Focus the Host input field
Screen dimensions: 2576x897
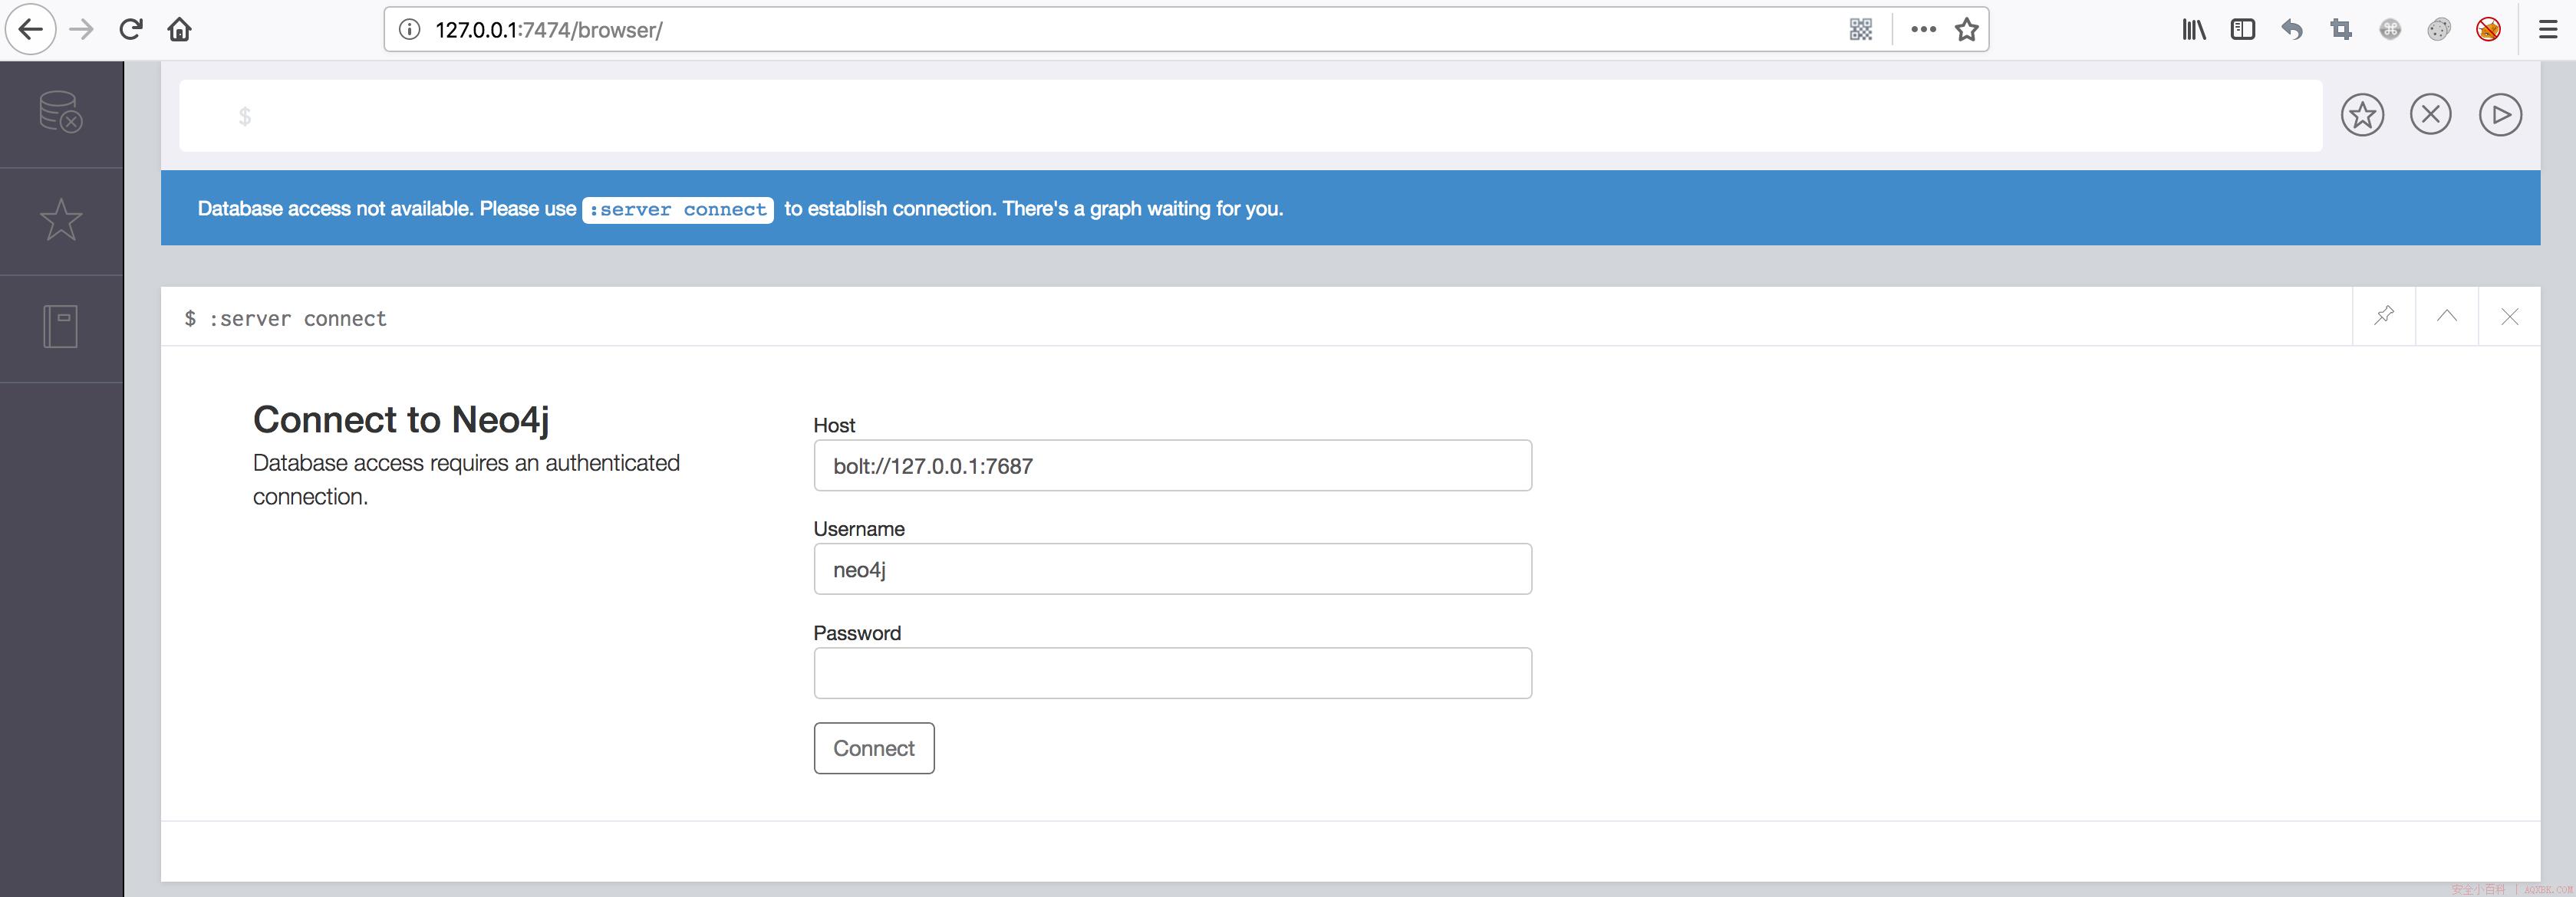point(1172,465)
